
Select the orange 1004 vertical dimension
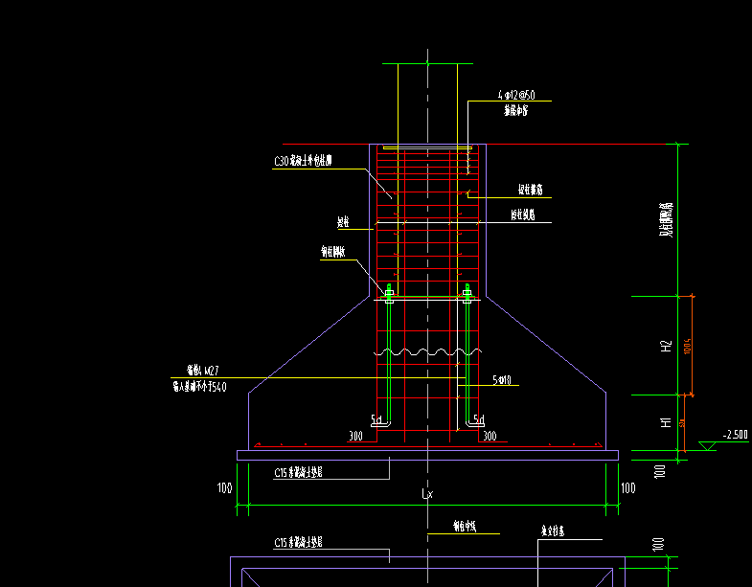687,346
